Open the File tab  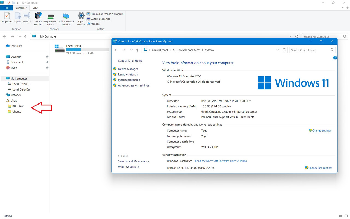6,8
